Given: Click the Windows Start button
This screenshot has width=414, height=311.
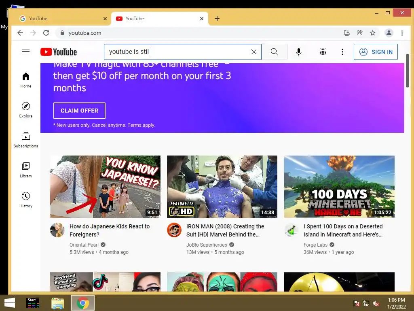Looking at the screenshot, I should 10,303.
